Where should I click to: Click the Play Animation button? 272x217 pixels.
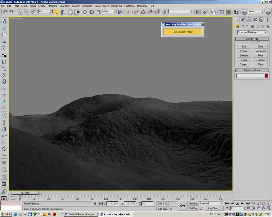point(238,203)
